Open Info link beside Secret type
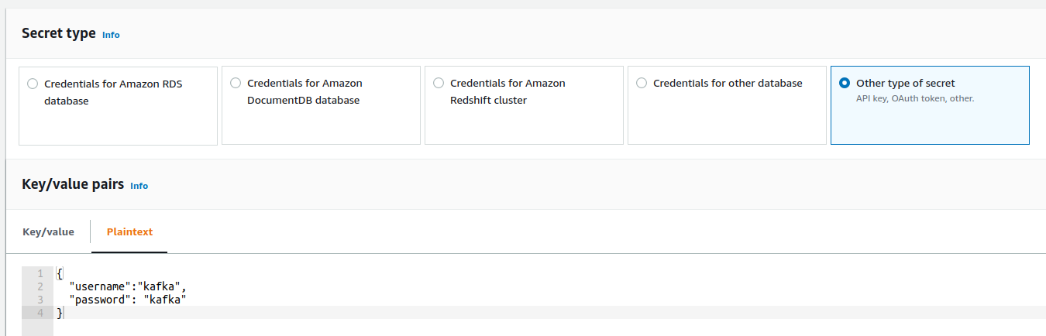This screenshot has height=336, width=1046. (x=111, y=35)
